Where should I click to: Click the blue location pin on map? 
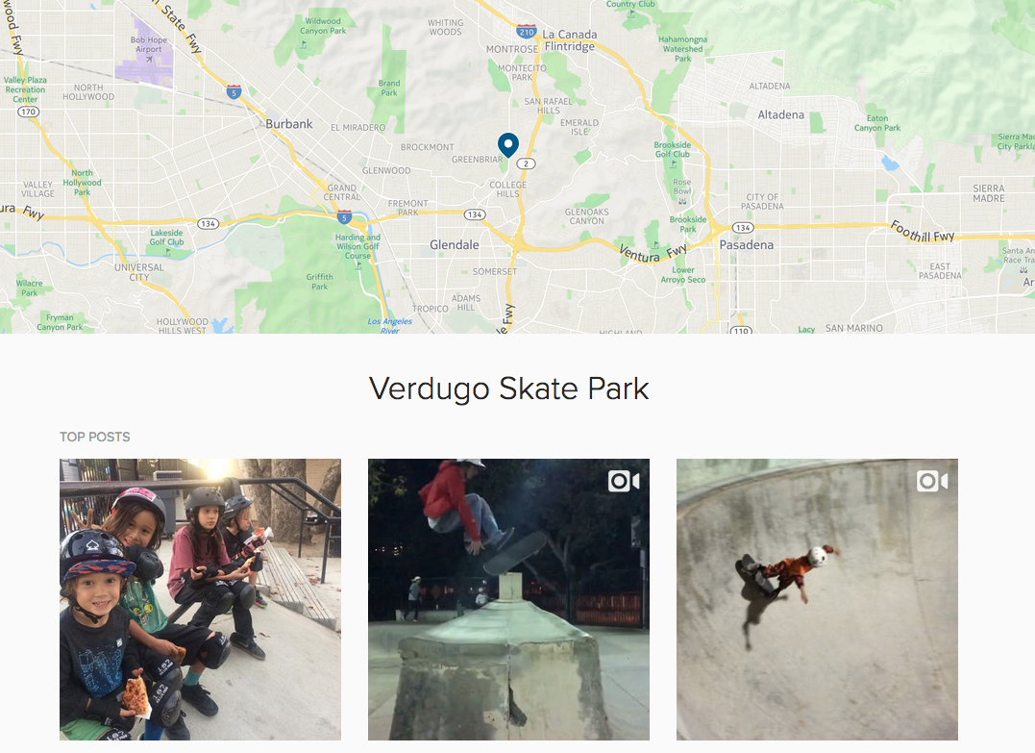coord(507,144)
